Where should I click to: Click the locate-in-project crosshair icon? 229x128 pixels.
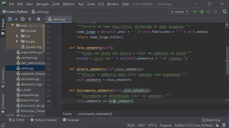[x=23, y=19]
